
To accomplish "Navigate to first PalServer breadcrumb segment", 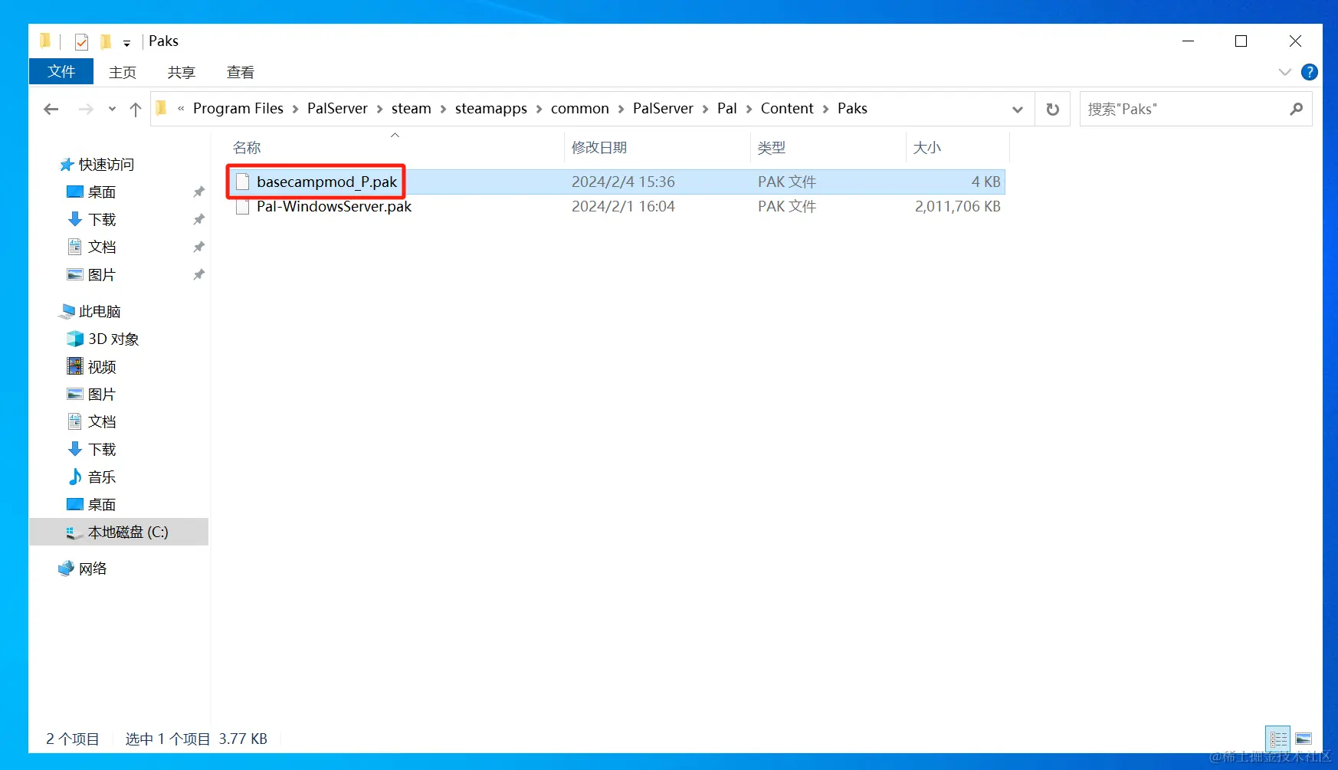I will click(337, 108).
